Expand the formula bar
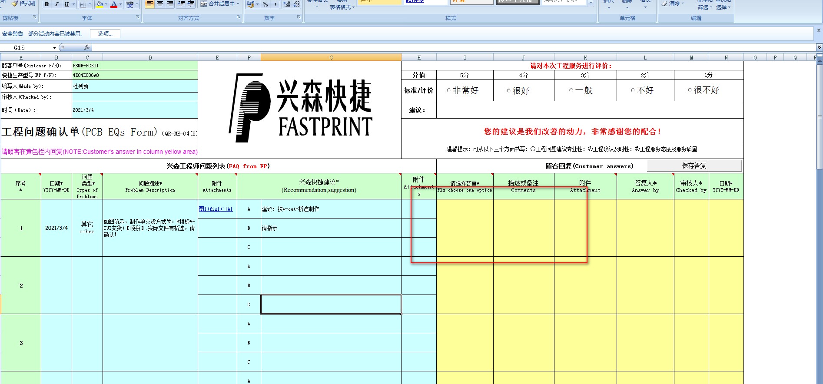Screen dimensions: 823x384 (x=819, y=47)
